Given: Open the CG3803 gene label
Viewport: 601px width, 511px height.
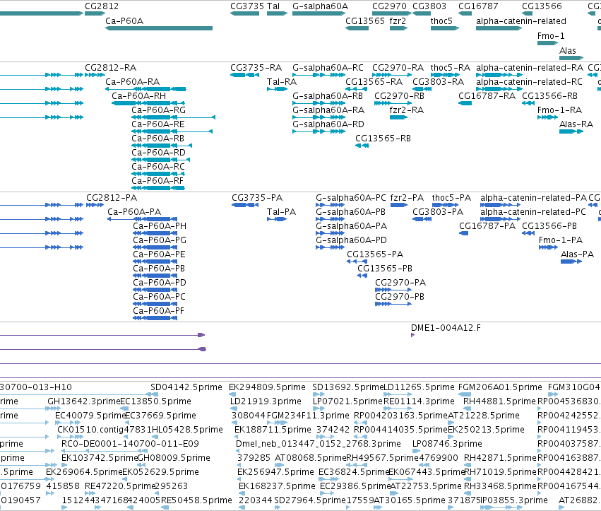Looking at the screenshot, I should click(x=429, y=6).
